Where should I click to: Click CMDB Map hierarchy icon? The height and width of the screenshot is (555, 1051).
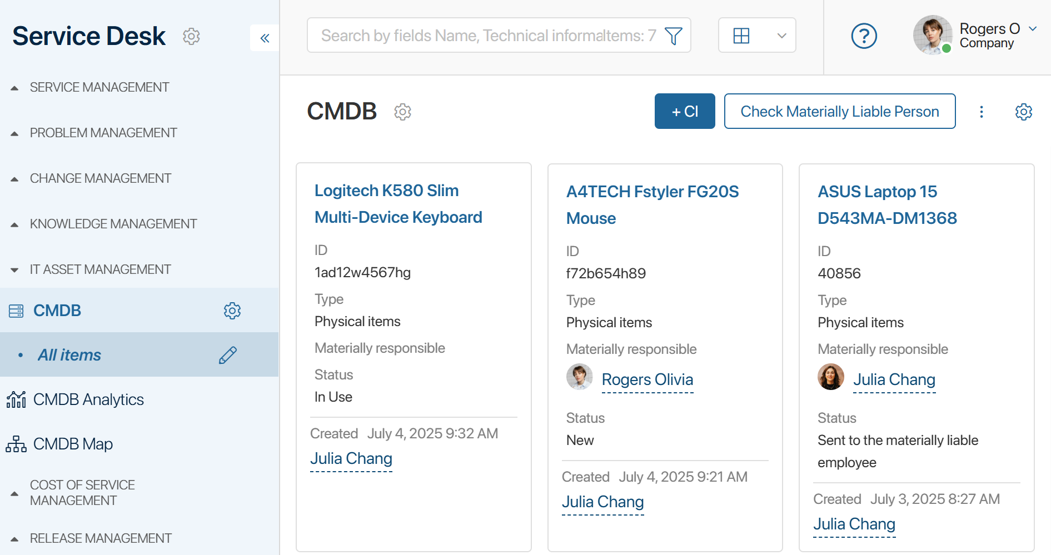coord(16,444)
